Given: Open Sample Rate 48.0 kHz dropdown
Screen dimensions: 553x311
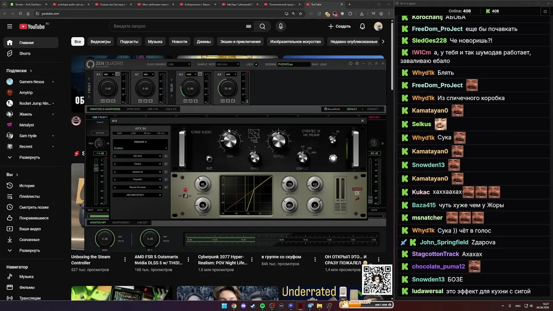Looking at the screenshot, I should (x=228, y=64).
